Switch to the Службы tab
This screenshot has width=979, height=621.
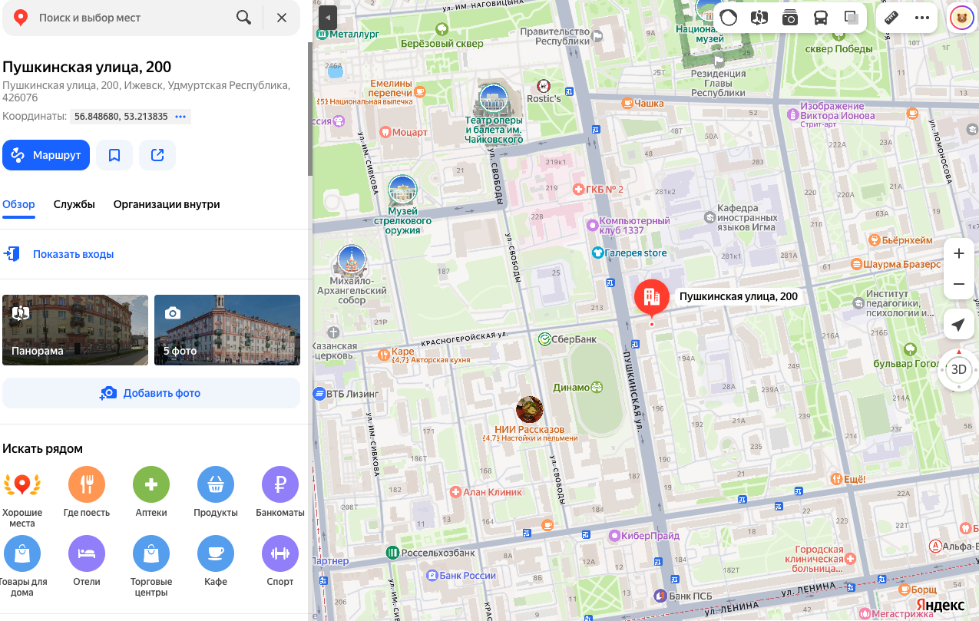[74, 204]
